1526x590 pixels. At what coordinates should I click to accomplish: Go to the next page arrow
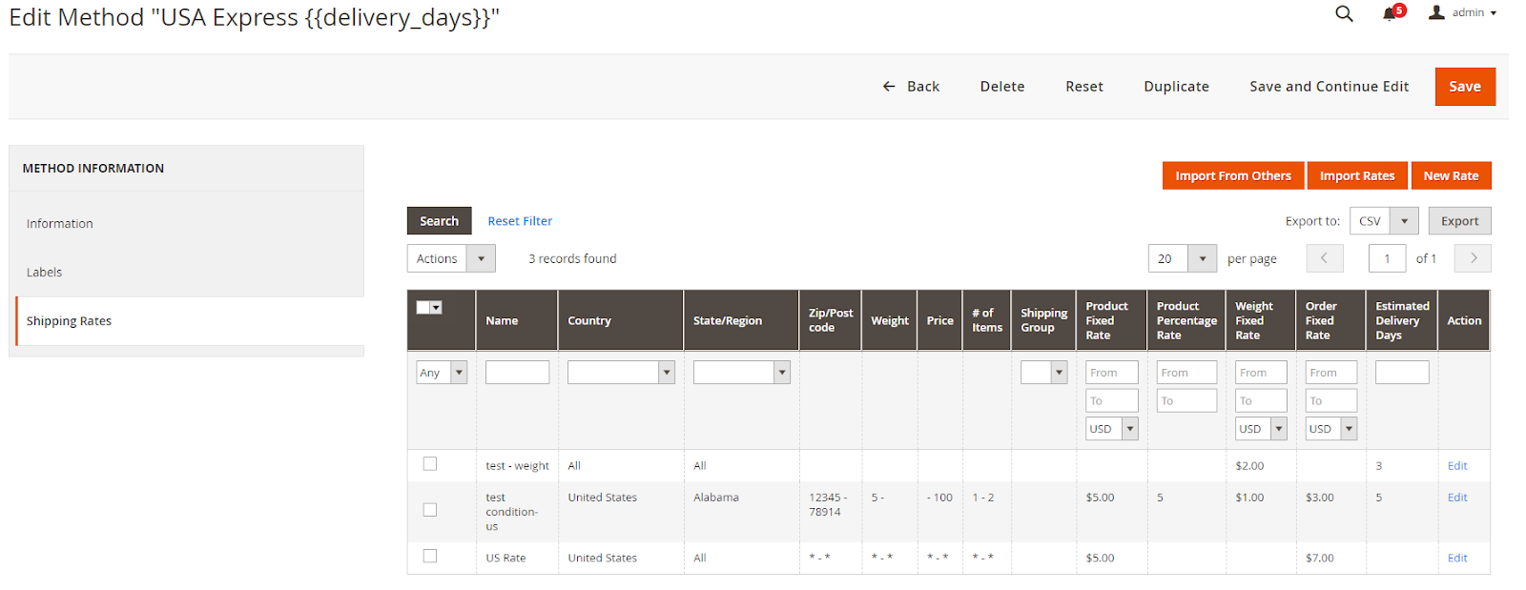click(1473, 258)
